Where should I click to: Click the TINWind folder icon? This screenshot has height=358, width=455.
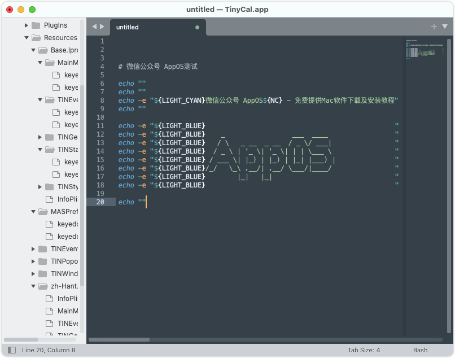coord(43,274)
